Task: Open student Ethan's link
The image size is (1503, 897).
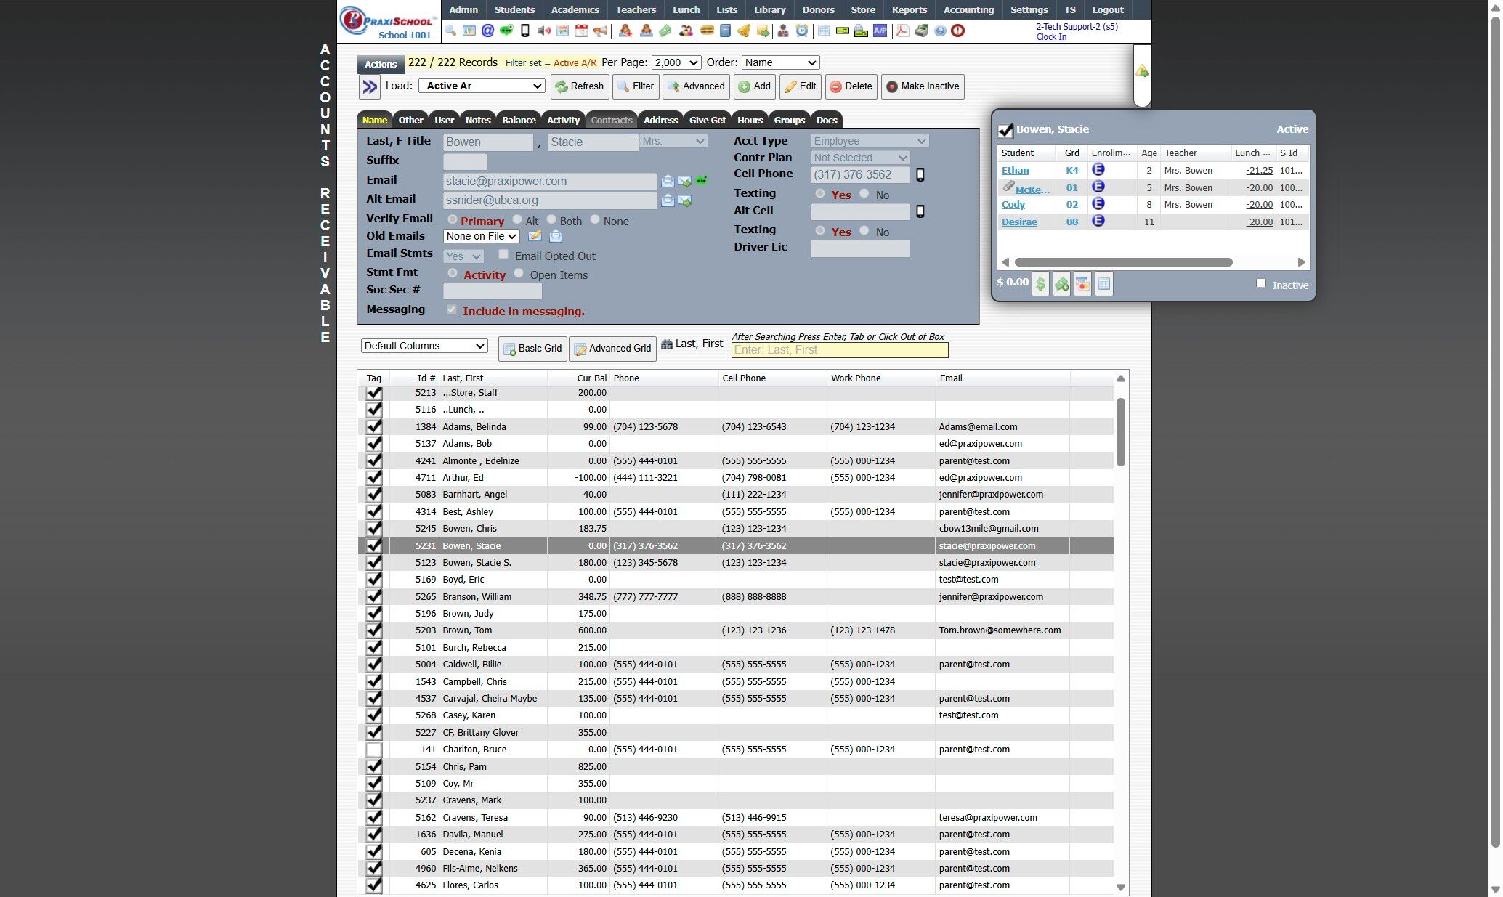Action: point(1015,171)
